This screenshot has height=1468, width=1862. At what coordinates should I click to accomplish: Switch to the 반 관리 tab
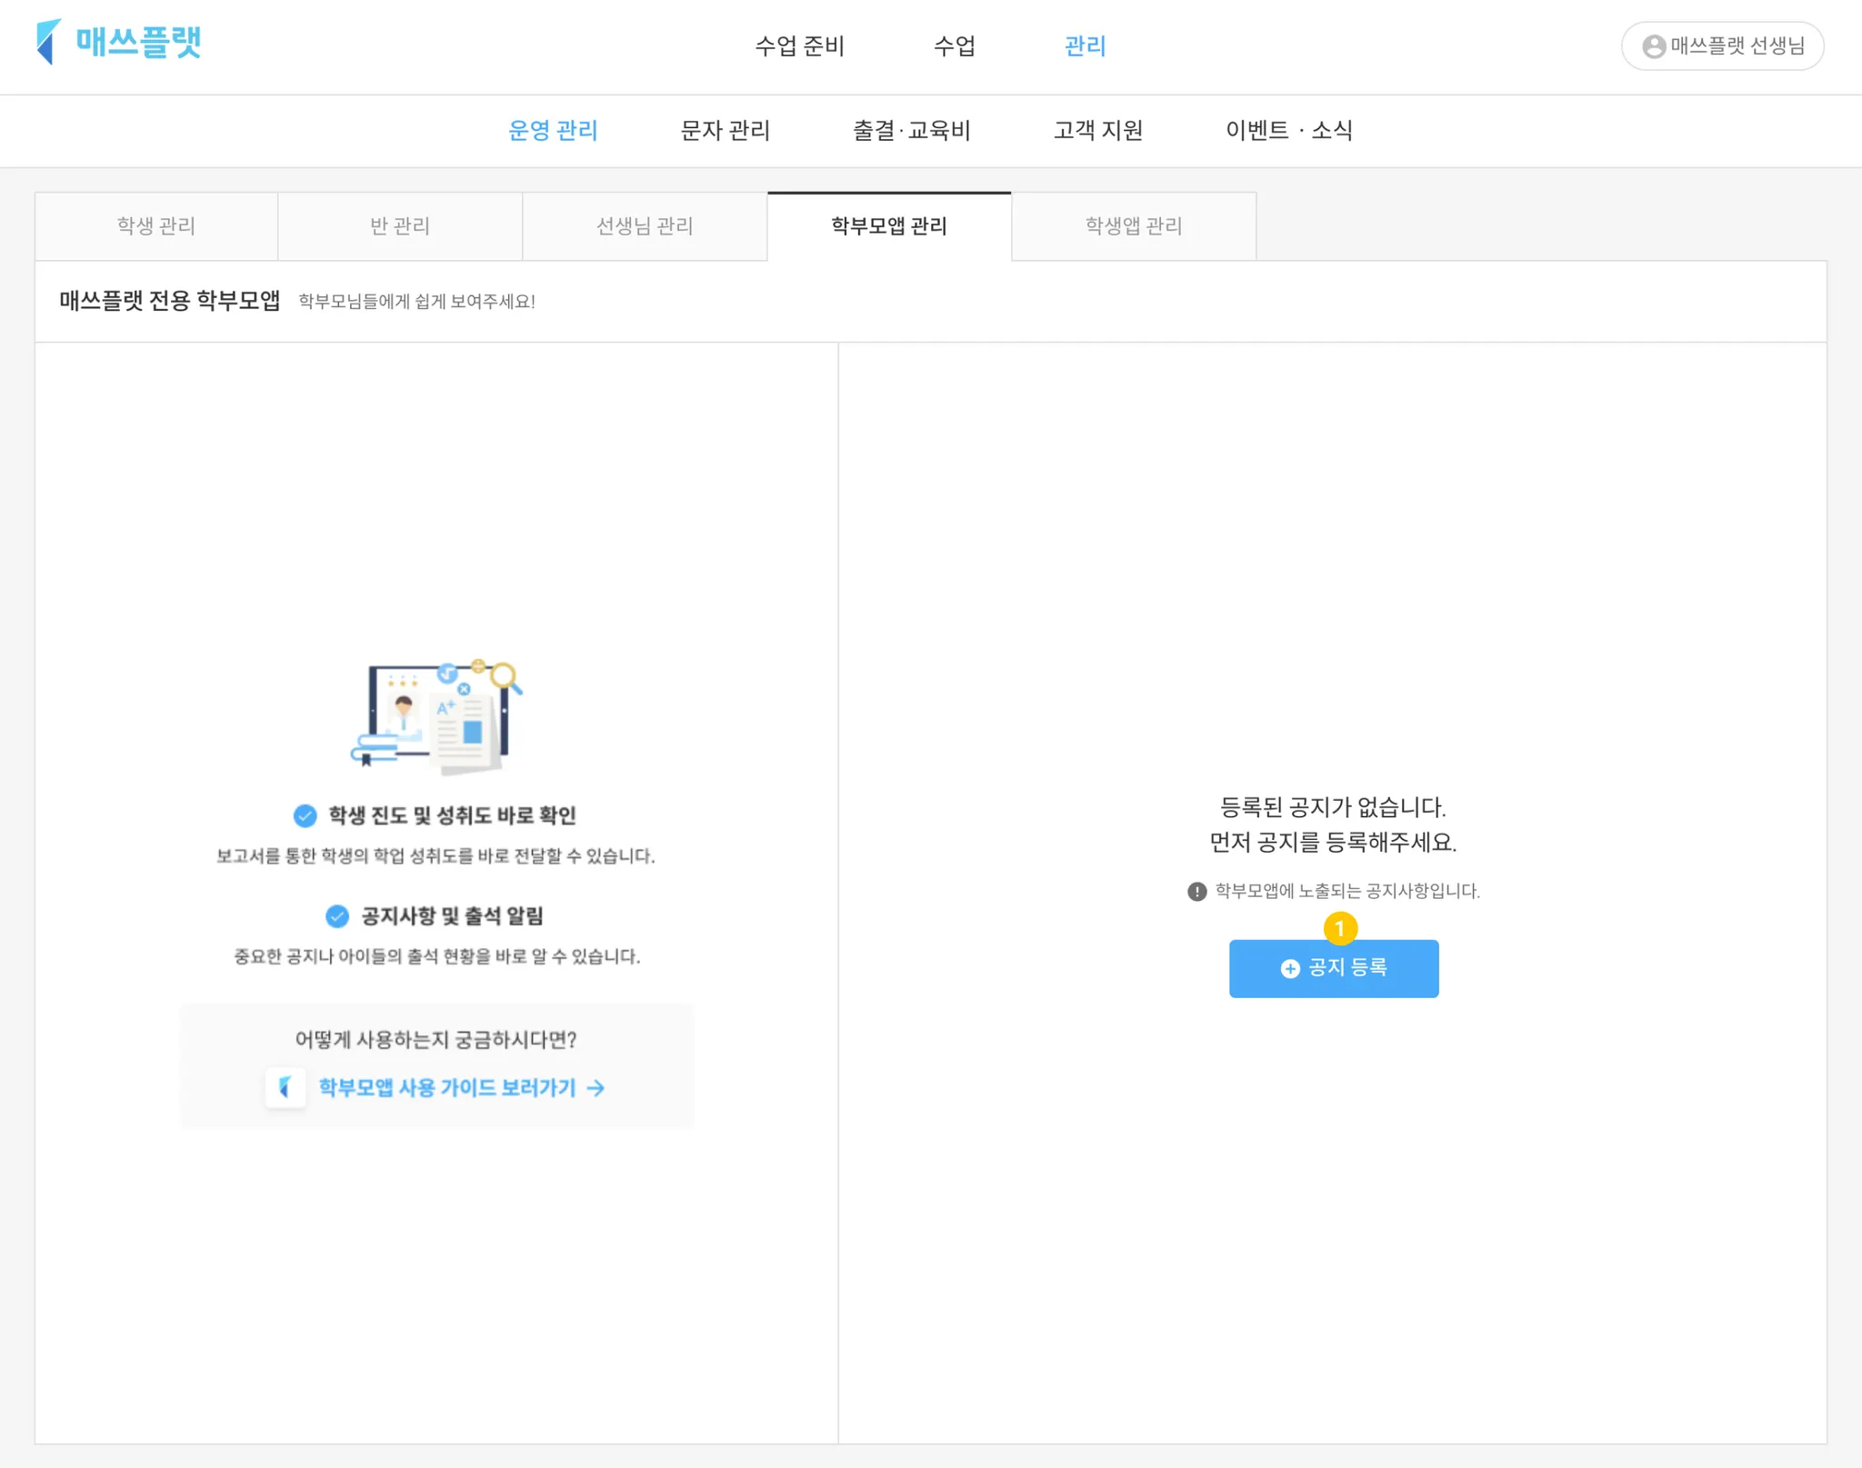pyautogui.click(x=400, y=226)
